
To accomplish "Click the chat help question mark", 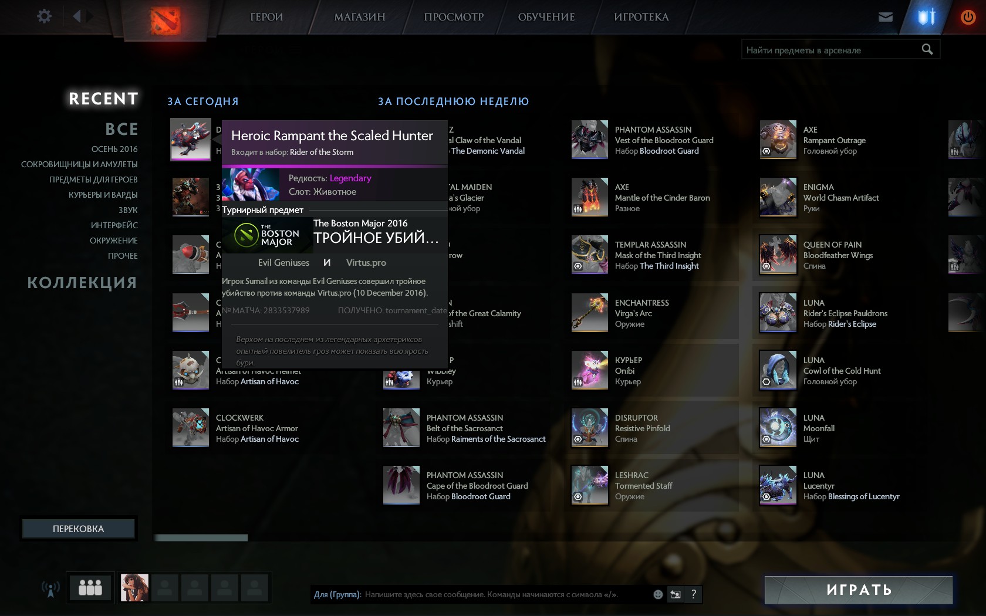I will 694,594.
